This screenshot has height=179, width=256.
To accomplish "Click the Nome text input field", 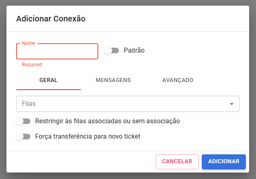I will pyautogui.click(x=57, y=52).
